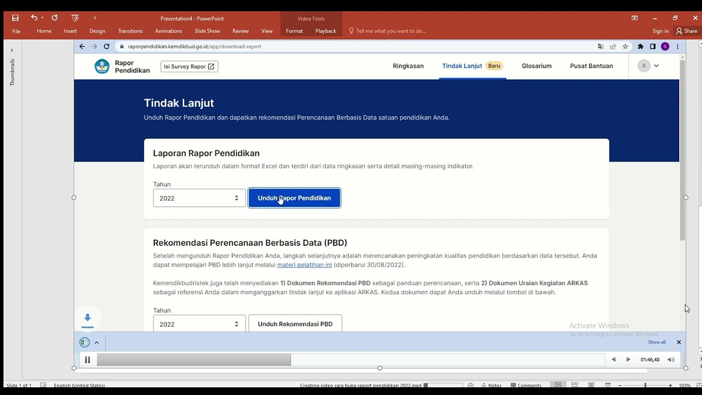Switch to Slide Sorter view icon
Viewport: 702px width, 395px height.
[x=575, y=385]
